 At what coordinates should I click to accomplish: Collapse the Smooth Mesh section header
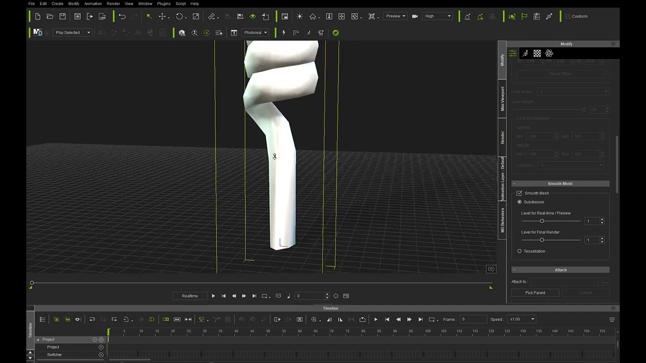[x=560, y=184]
